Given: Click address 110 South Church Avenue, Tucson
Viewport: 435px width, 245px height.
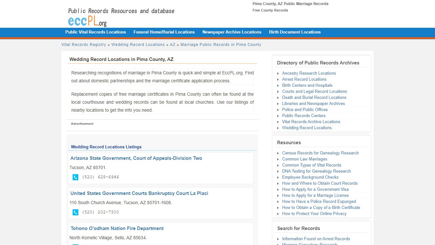Looking at the screenshot, I should coord(121,203).
